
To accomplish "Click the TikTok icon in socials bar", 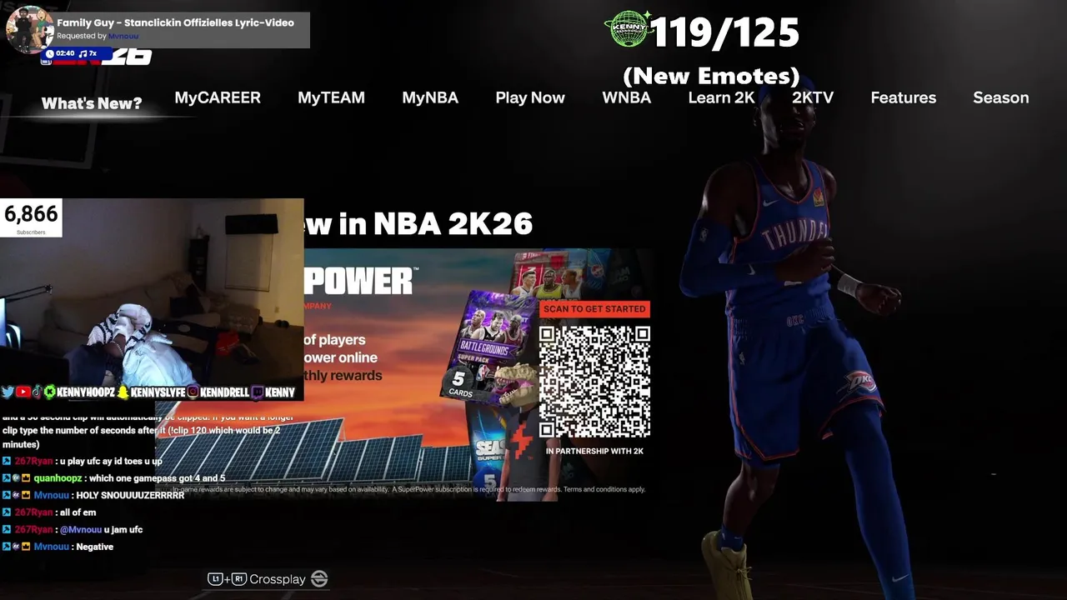I will point(37,392).
